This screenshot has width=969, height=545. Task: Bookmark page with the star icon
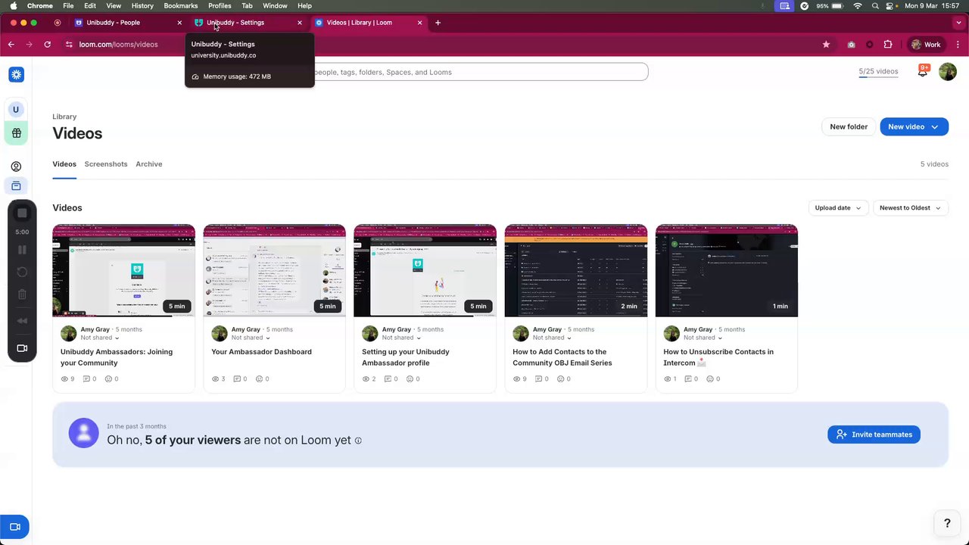point(826,45)
